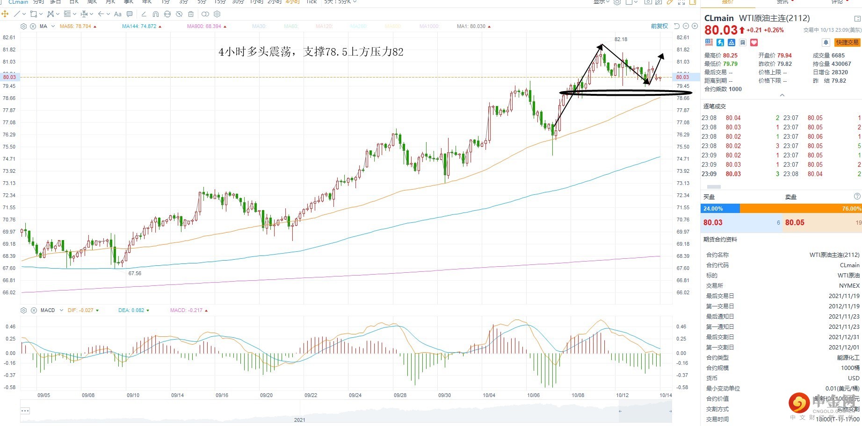Viewport: 862px width, 426px height.
Task: Toggle the 前复权 price adjustment option
Action: pos(659,26)
